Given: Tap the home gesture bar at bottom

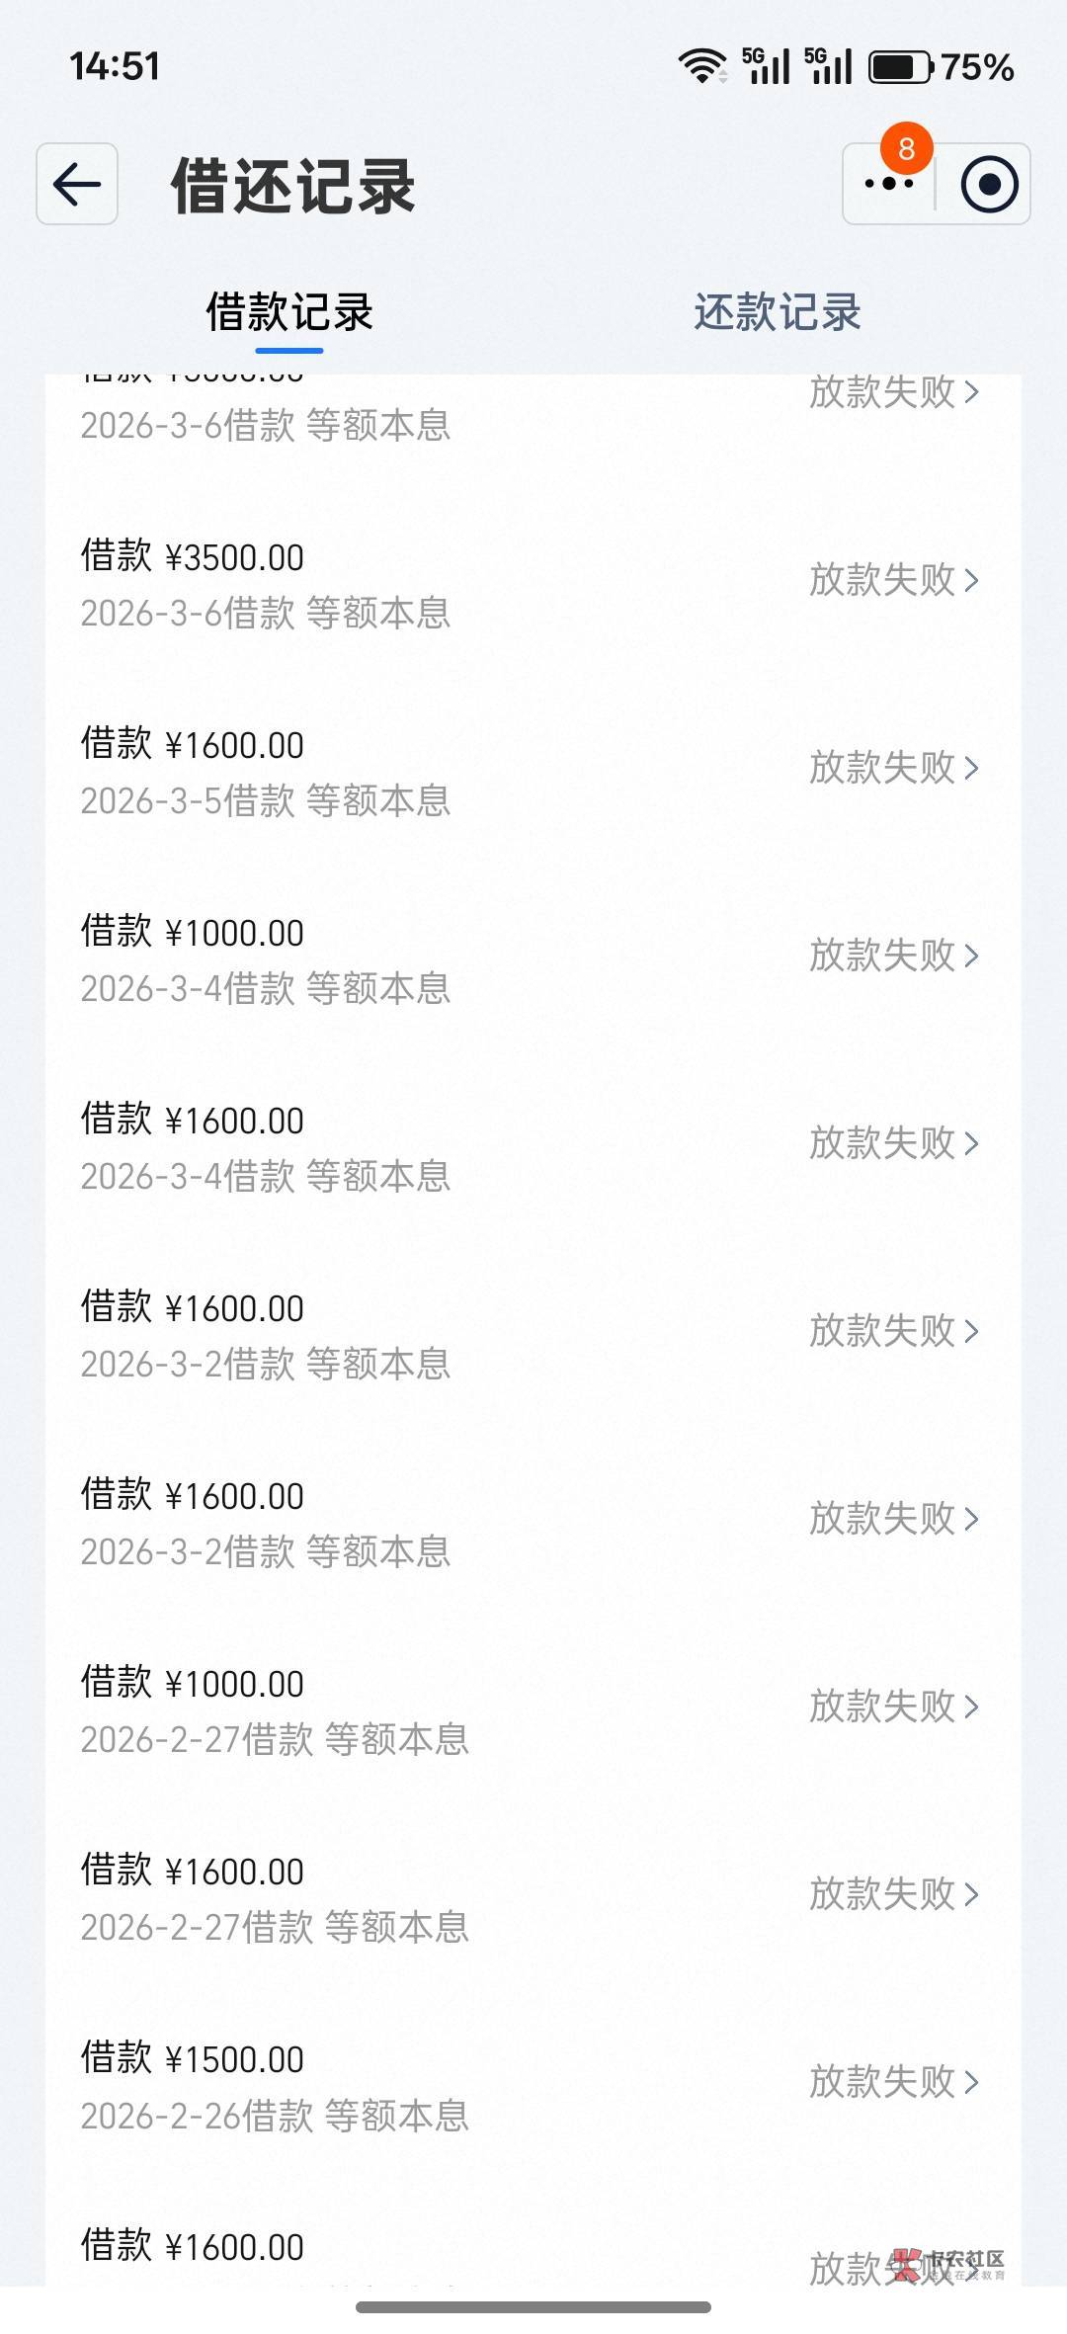Looking at the screenshot, I should point(533,2307).
